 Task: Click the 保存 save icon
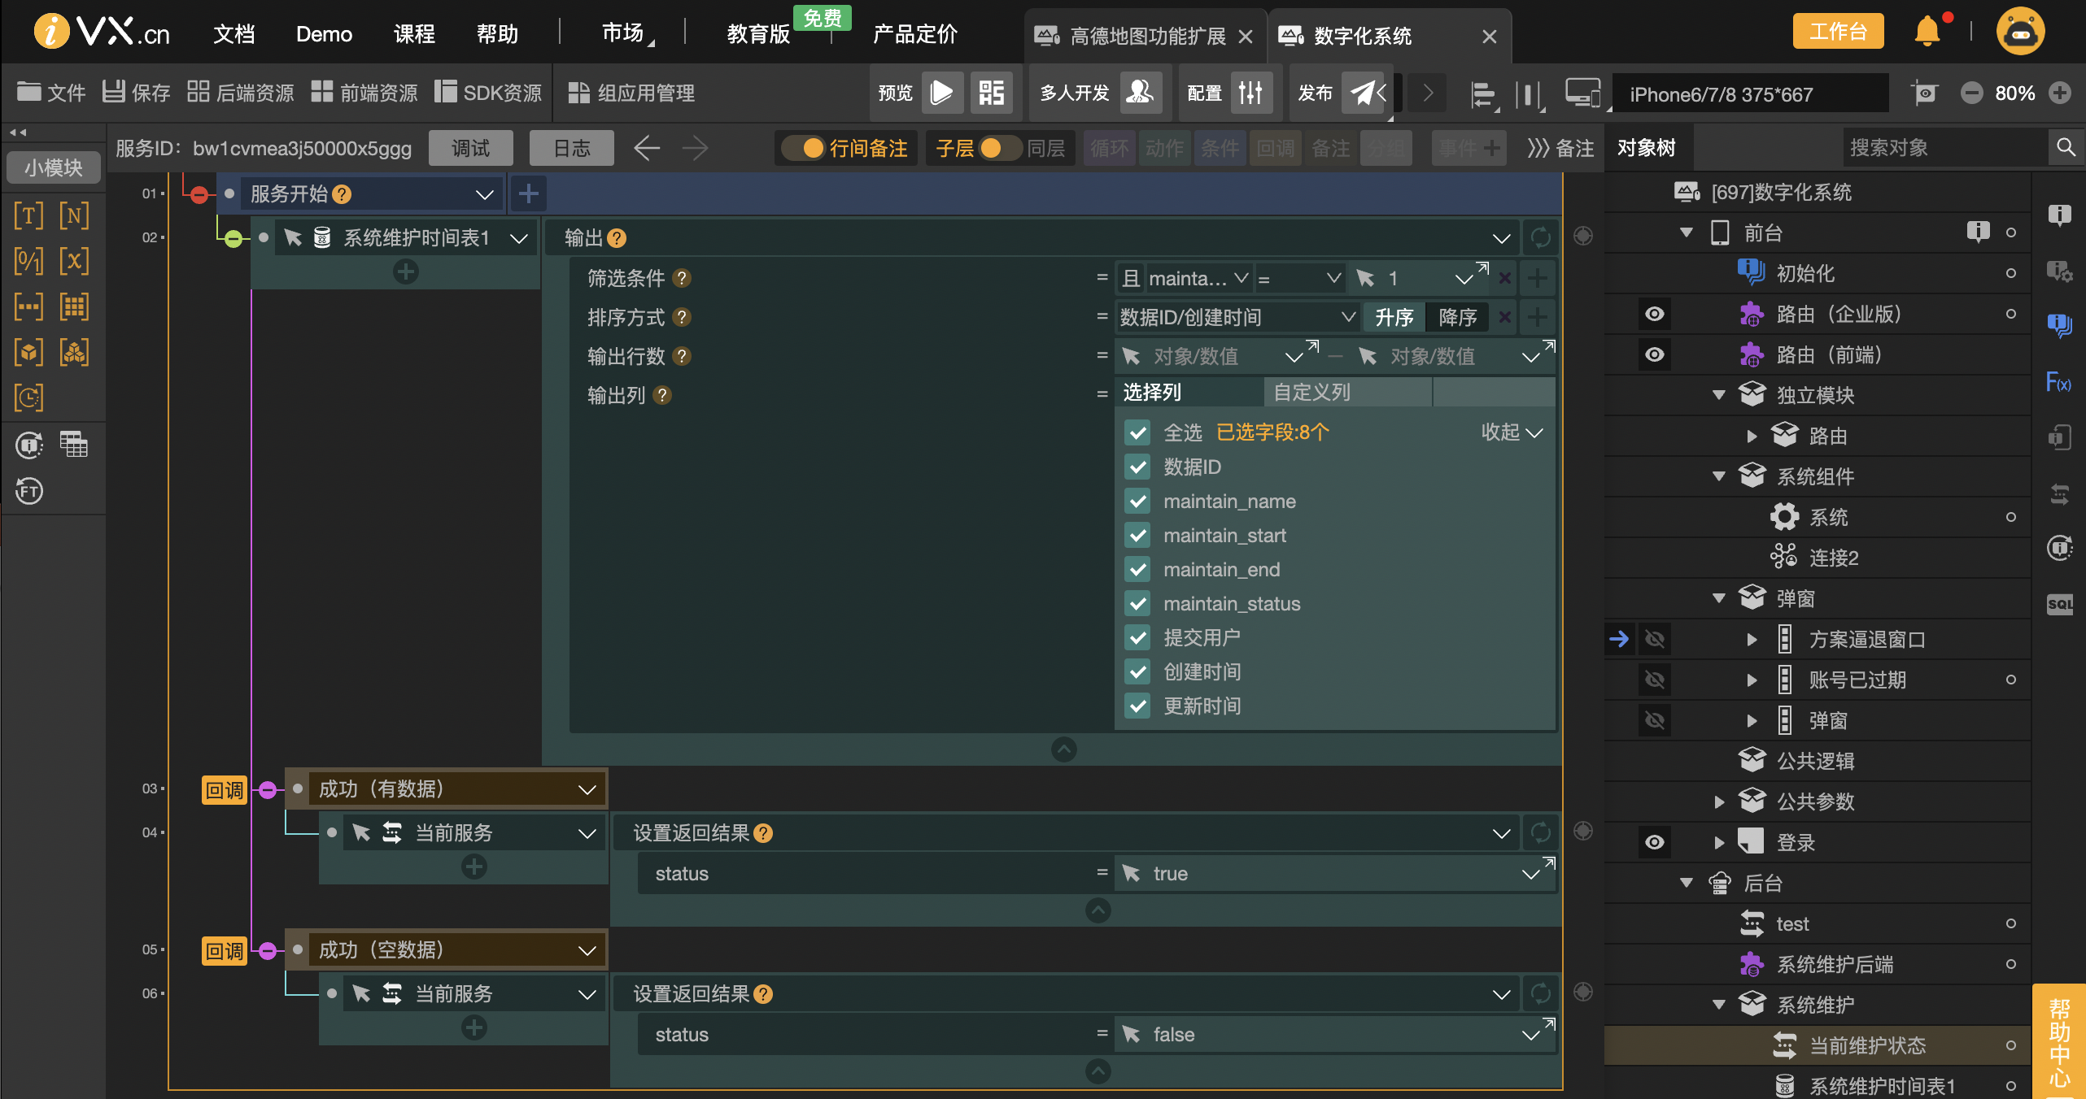(x=116, y=92)
